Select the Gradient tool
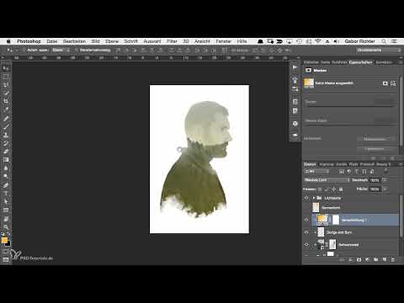404x303 pixels. (6, 160)
